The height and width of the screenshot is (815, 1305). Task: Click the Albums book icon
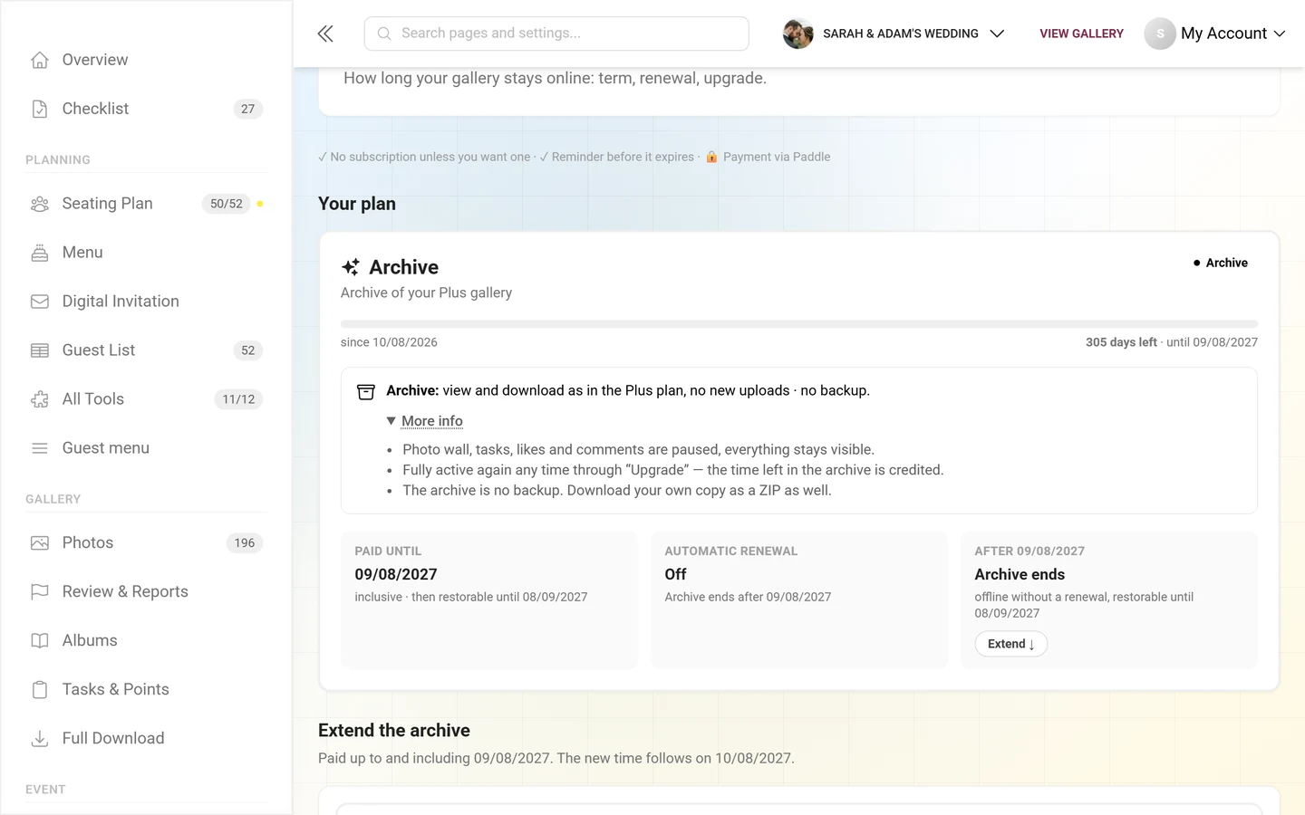pos(40,641)
